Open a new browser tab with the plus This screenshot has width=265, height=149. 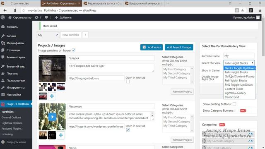pos(168,3)
